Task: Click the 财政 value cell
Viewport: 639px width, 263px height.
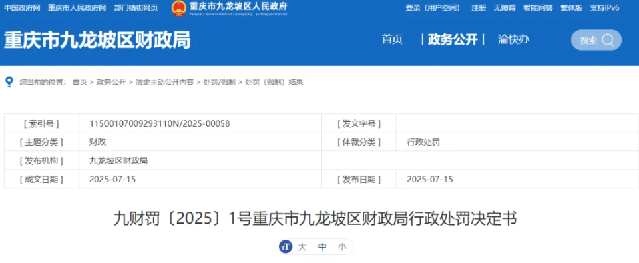Action: coord(200,142)
